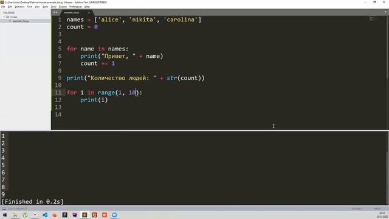Open the Find menu
Image resolution: width=389 pixels, height=219 pixels.
coord(30,7)
